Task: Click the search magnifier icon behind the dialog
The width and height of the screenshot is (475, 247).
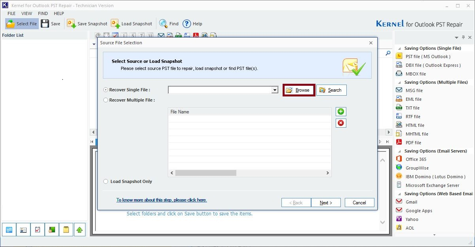Action: click(388, 53)
